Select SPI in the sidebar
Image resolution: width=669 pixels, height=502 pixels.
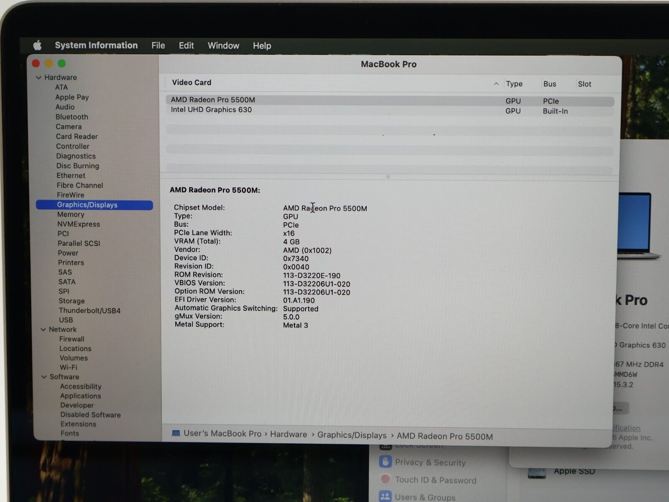click(64, 291)
